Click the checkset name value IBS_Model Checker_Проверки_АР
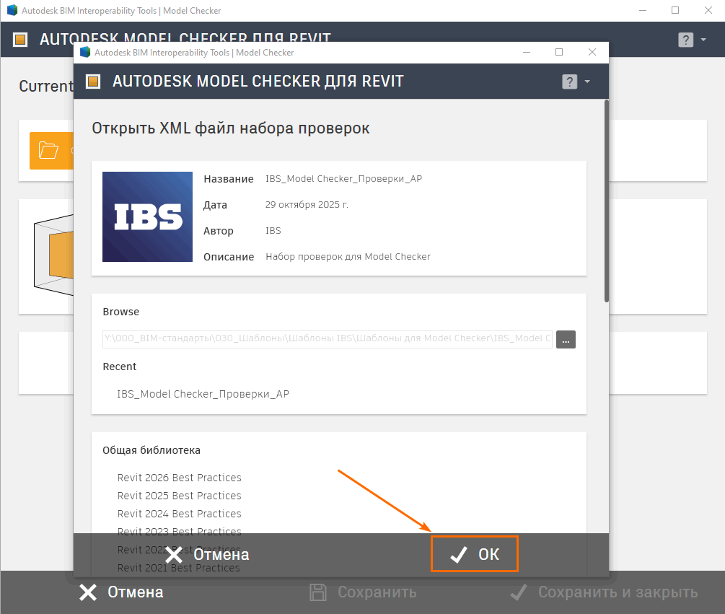Screen dimensions: 725x614 [x=343, y=178]
